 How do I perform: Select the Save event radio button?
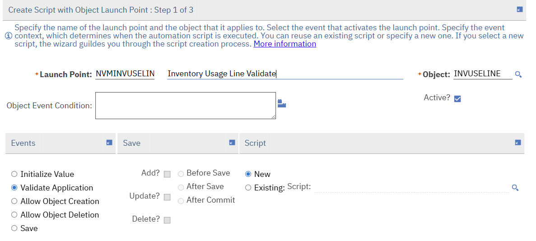tap(14, 228)
